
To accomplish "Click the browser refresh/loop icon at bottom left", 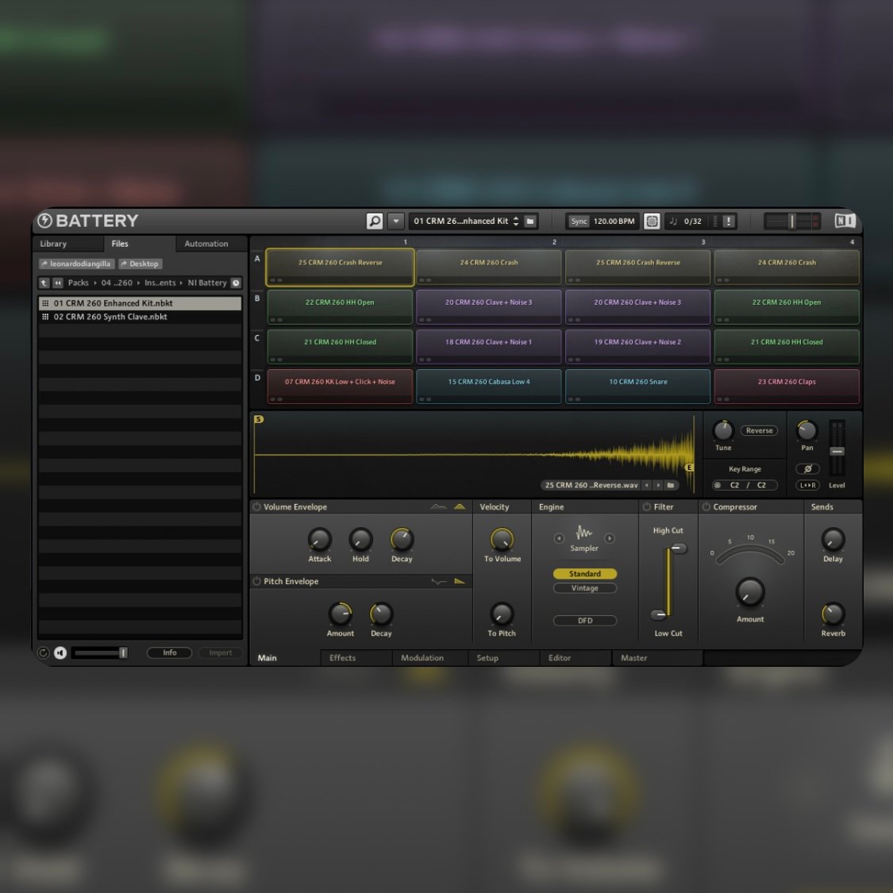I will tap(43, 652).
